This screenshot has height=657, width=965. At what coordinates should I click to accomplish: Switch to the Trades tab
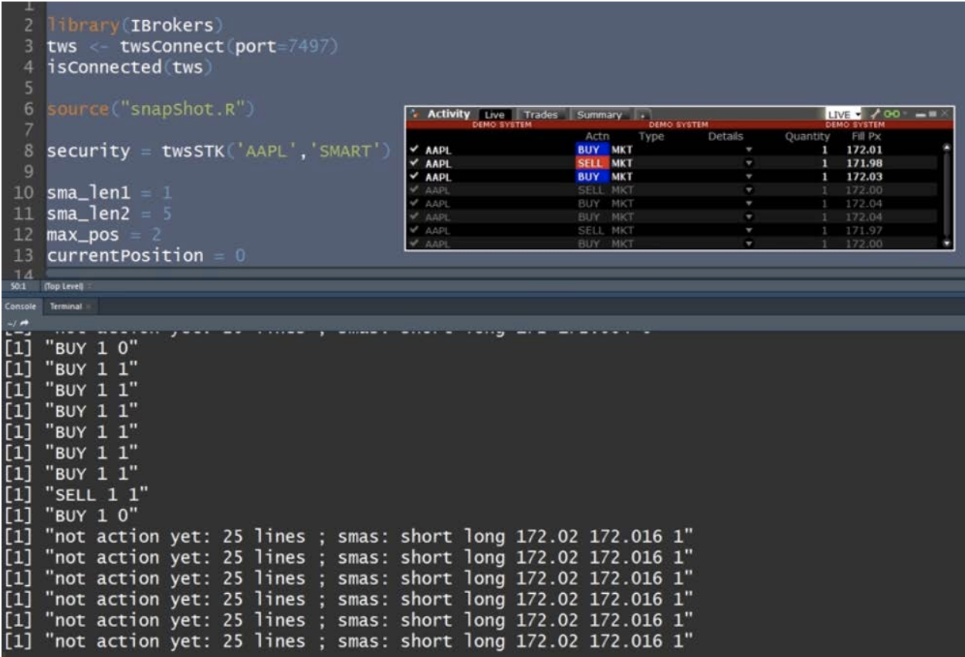tap(540, 114)
